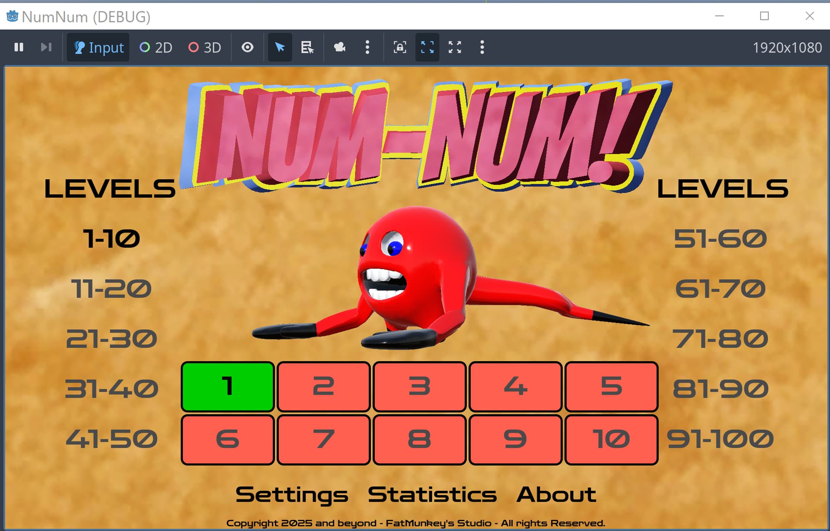830x531 pixels.
Task: Click the right LEVELS heading
Action: pos(723,189)
